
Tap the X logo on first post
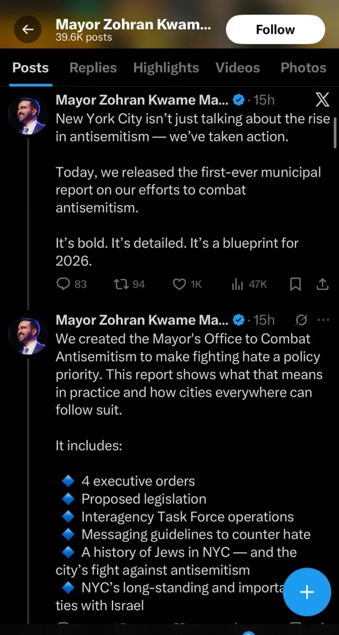321,101
